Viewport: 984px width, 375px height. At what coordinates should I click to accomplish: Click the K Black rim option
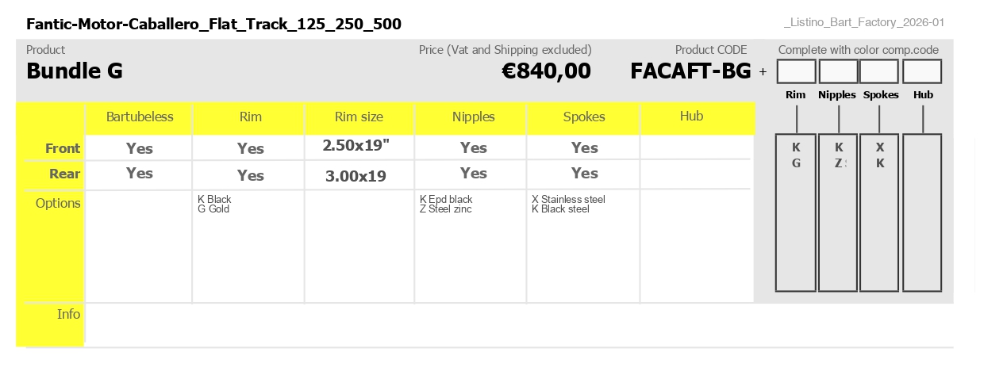coord(214,199)
